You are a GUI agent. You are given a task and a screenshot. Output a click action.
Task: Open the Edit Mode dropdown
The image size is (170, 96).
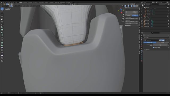pyautogui.click(x=5, y=6)
